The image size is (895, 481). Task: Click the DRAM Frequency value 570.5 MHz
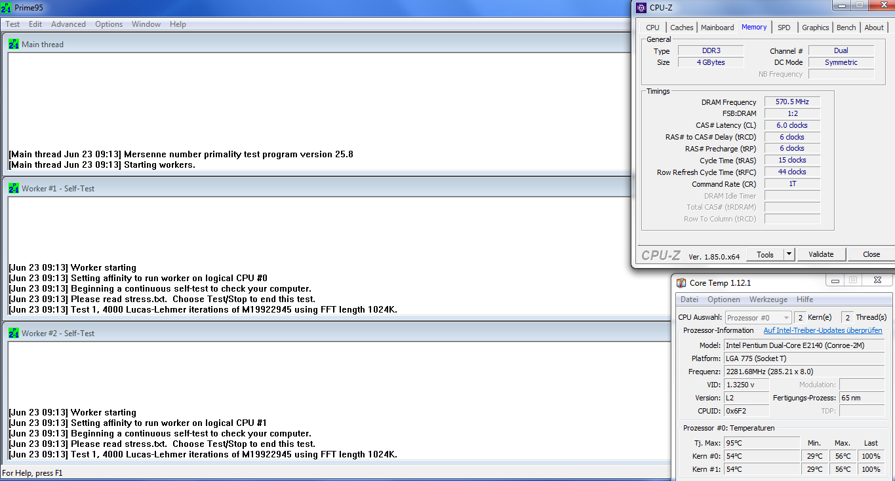pyautogui.click(x=792, y=102)
